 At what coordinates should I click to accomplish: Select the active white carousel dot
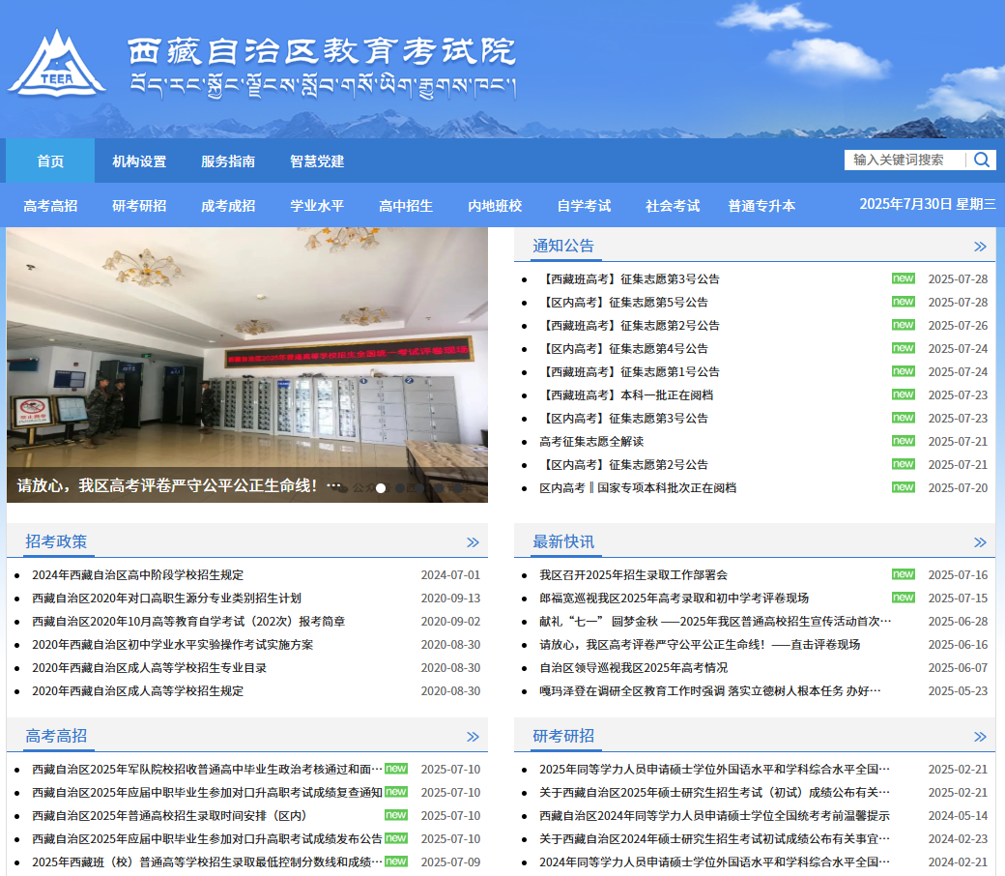tap(381, 488)
